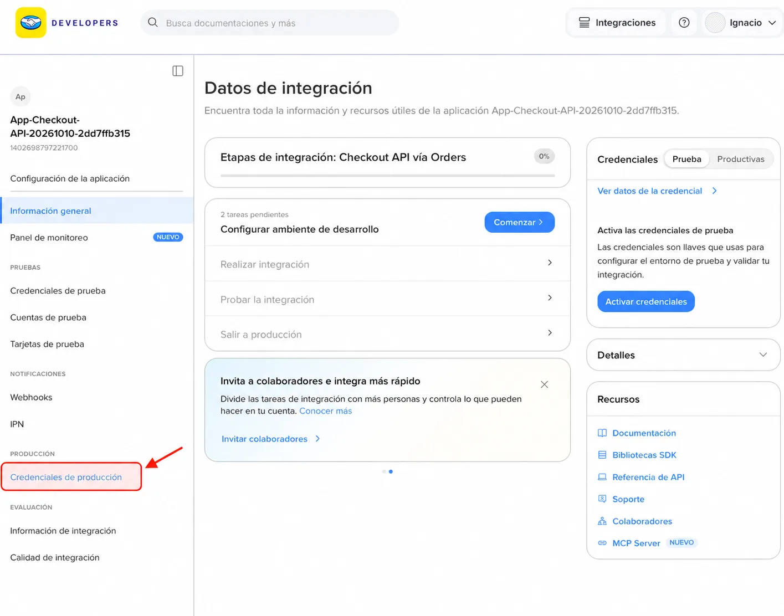
Task: Click the Soporte icon
Action: pyautogui.click(x=602, y=499)
